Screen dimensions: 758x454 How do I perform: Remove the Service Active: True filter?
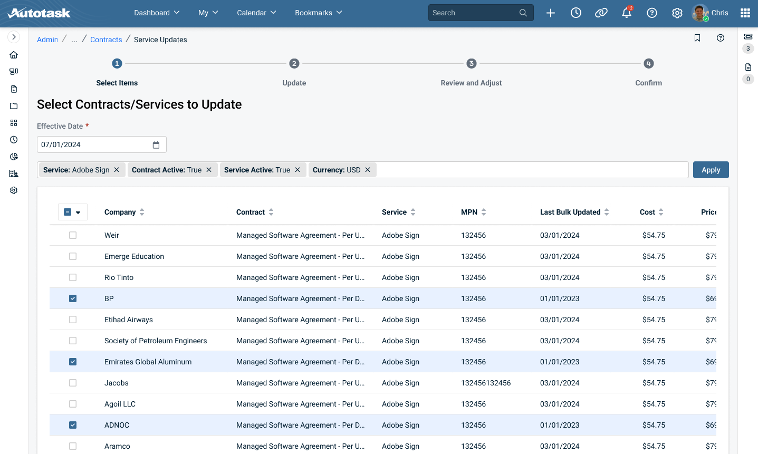298,170
